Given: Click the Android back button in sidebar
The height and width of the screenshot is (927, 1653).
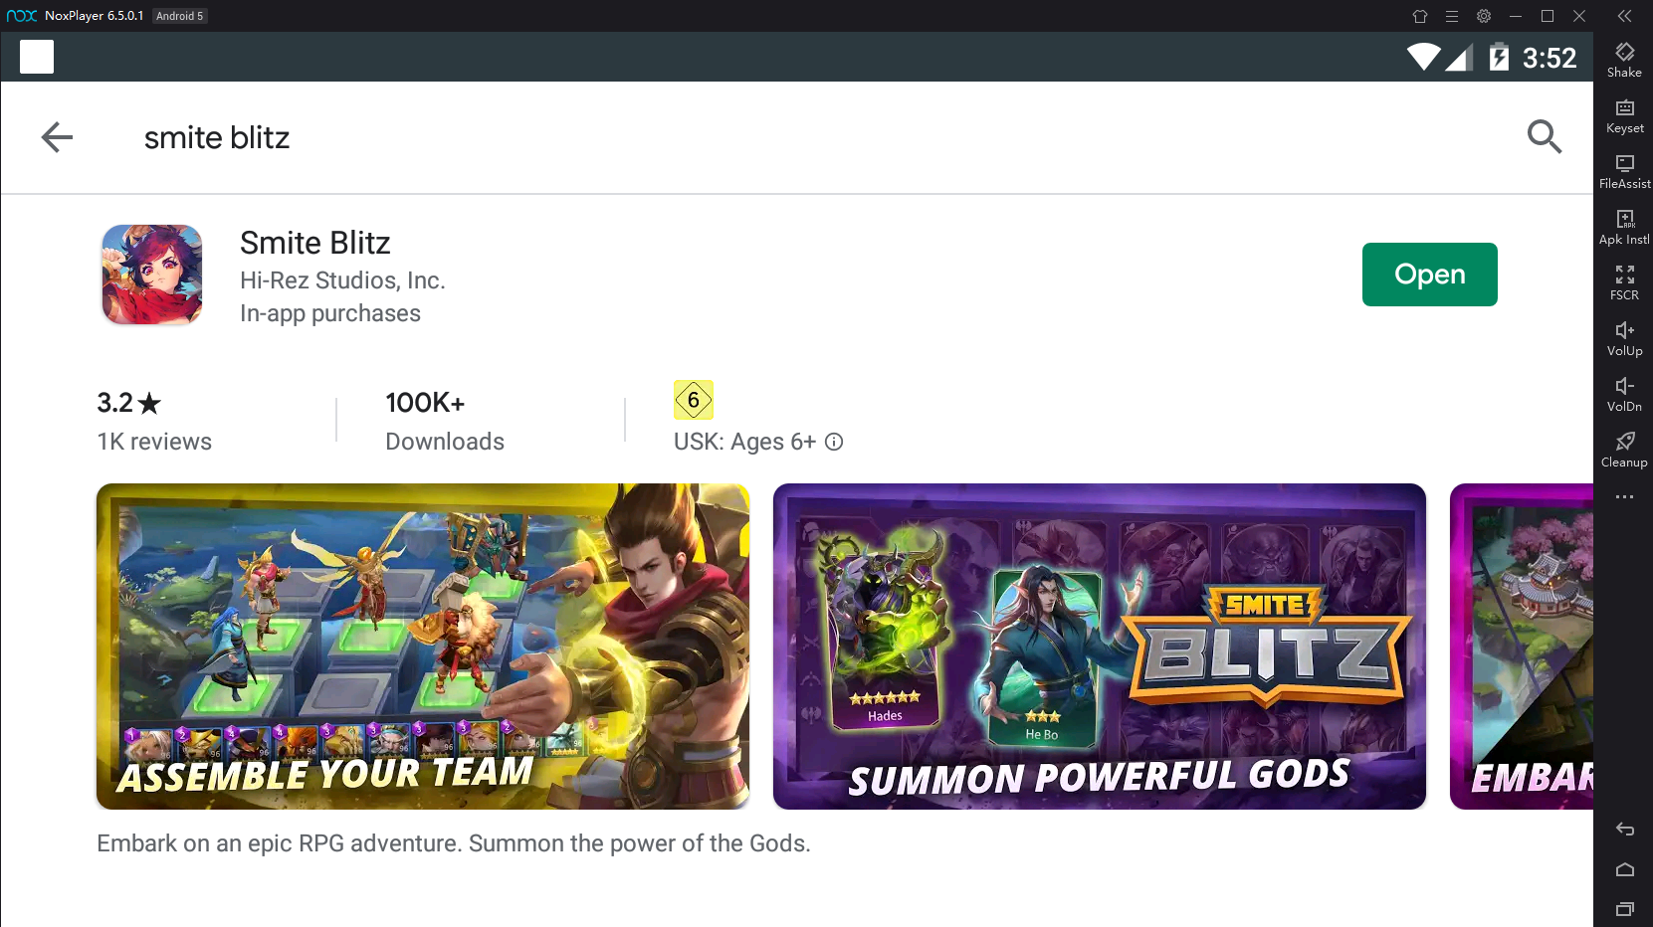Looking at the screenshot, I should [1625, 830].
